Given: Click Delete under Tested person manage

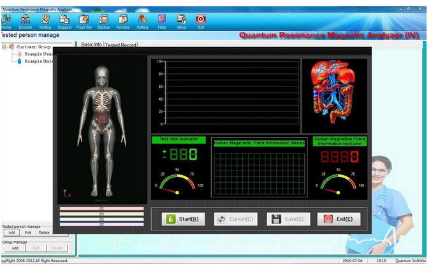Looking at the screenshot, I should coord(44,232).
